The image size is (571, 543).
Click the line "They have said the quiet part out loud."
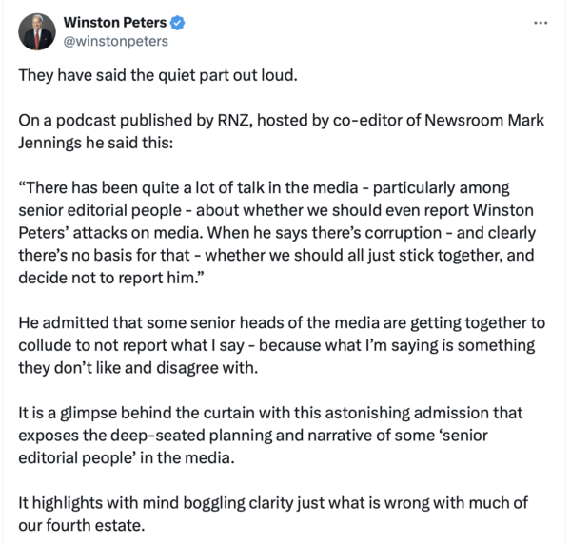158,77
